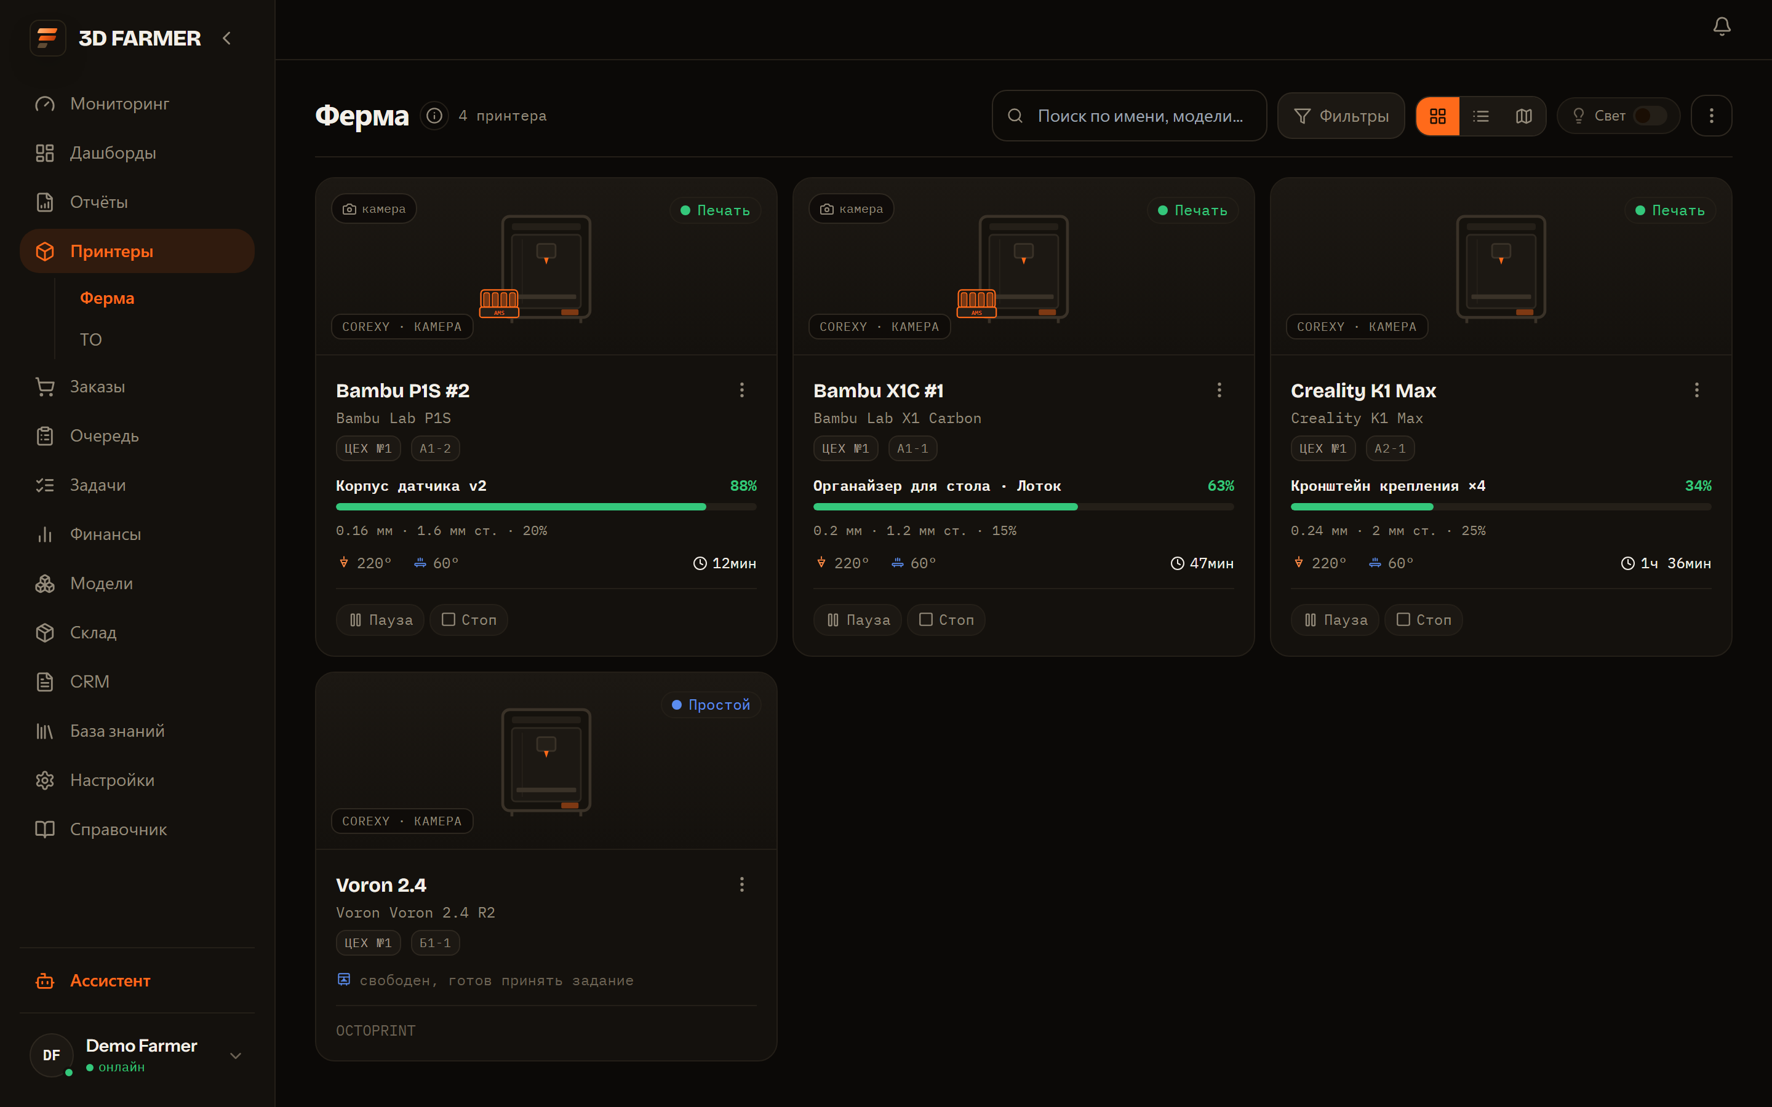1772x1107 pixels.
Task: Show info about Ферма via info icon
Action: 434,116
